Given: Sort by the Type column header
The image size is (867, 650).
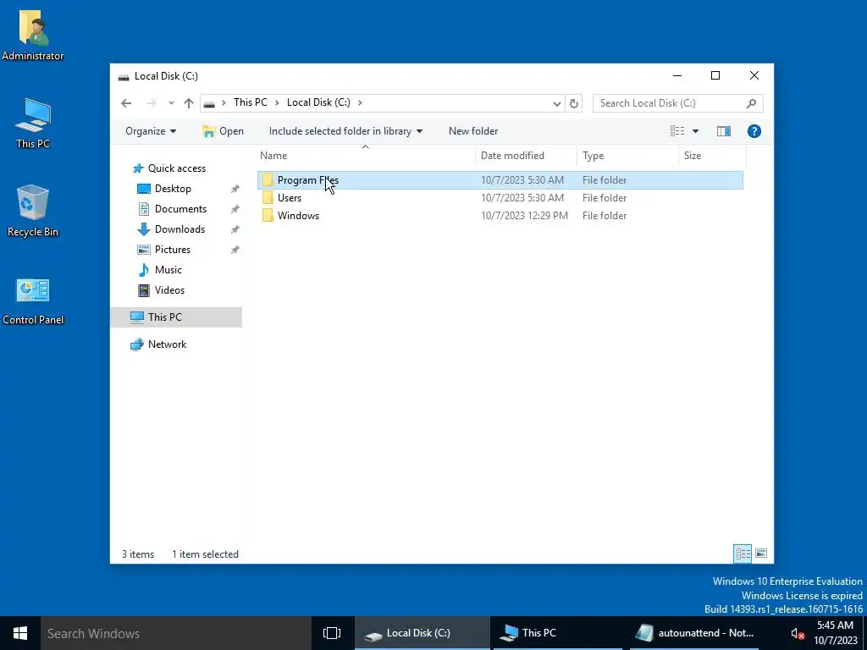Looking at the screenshot, I should (627, 156).
